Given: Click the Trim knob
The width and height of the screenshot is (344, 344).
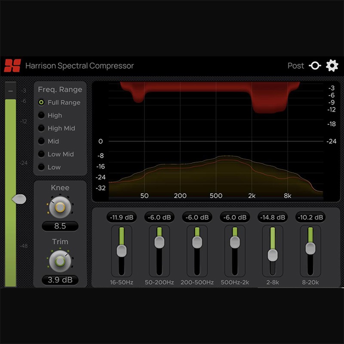Looking at the screenshot, I should (60, 261).
